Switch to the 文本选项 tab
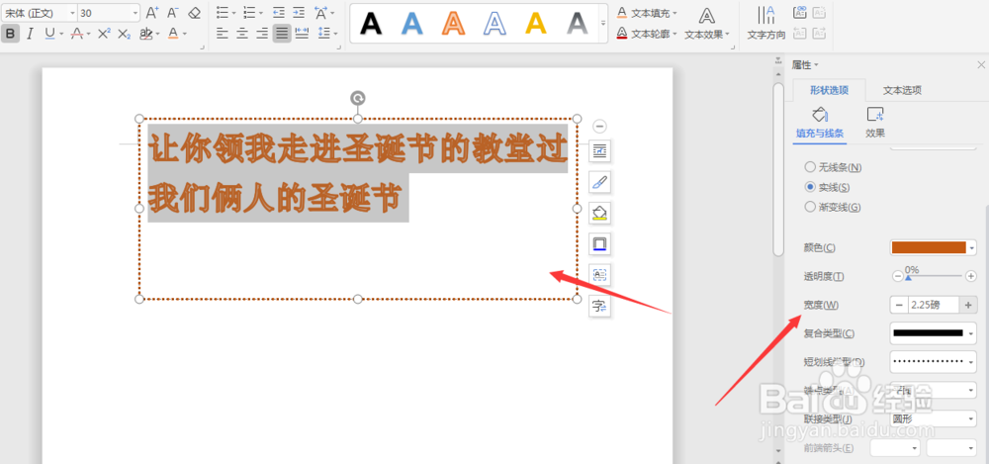 tap(902, 90)
